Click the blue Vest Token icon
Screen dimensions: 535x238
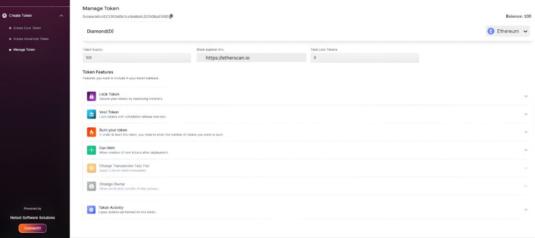[x=91, y=114]
